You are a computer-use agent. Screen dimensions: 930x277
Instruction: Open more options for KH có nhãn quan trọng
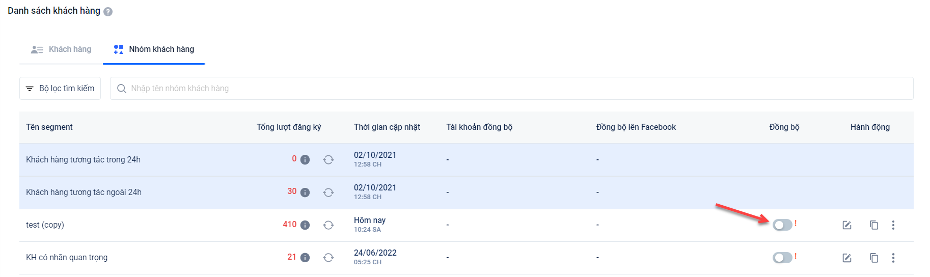tap(893, 258)
